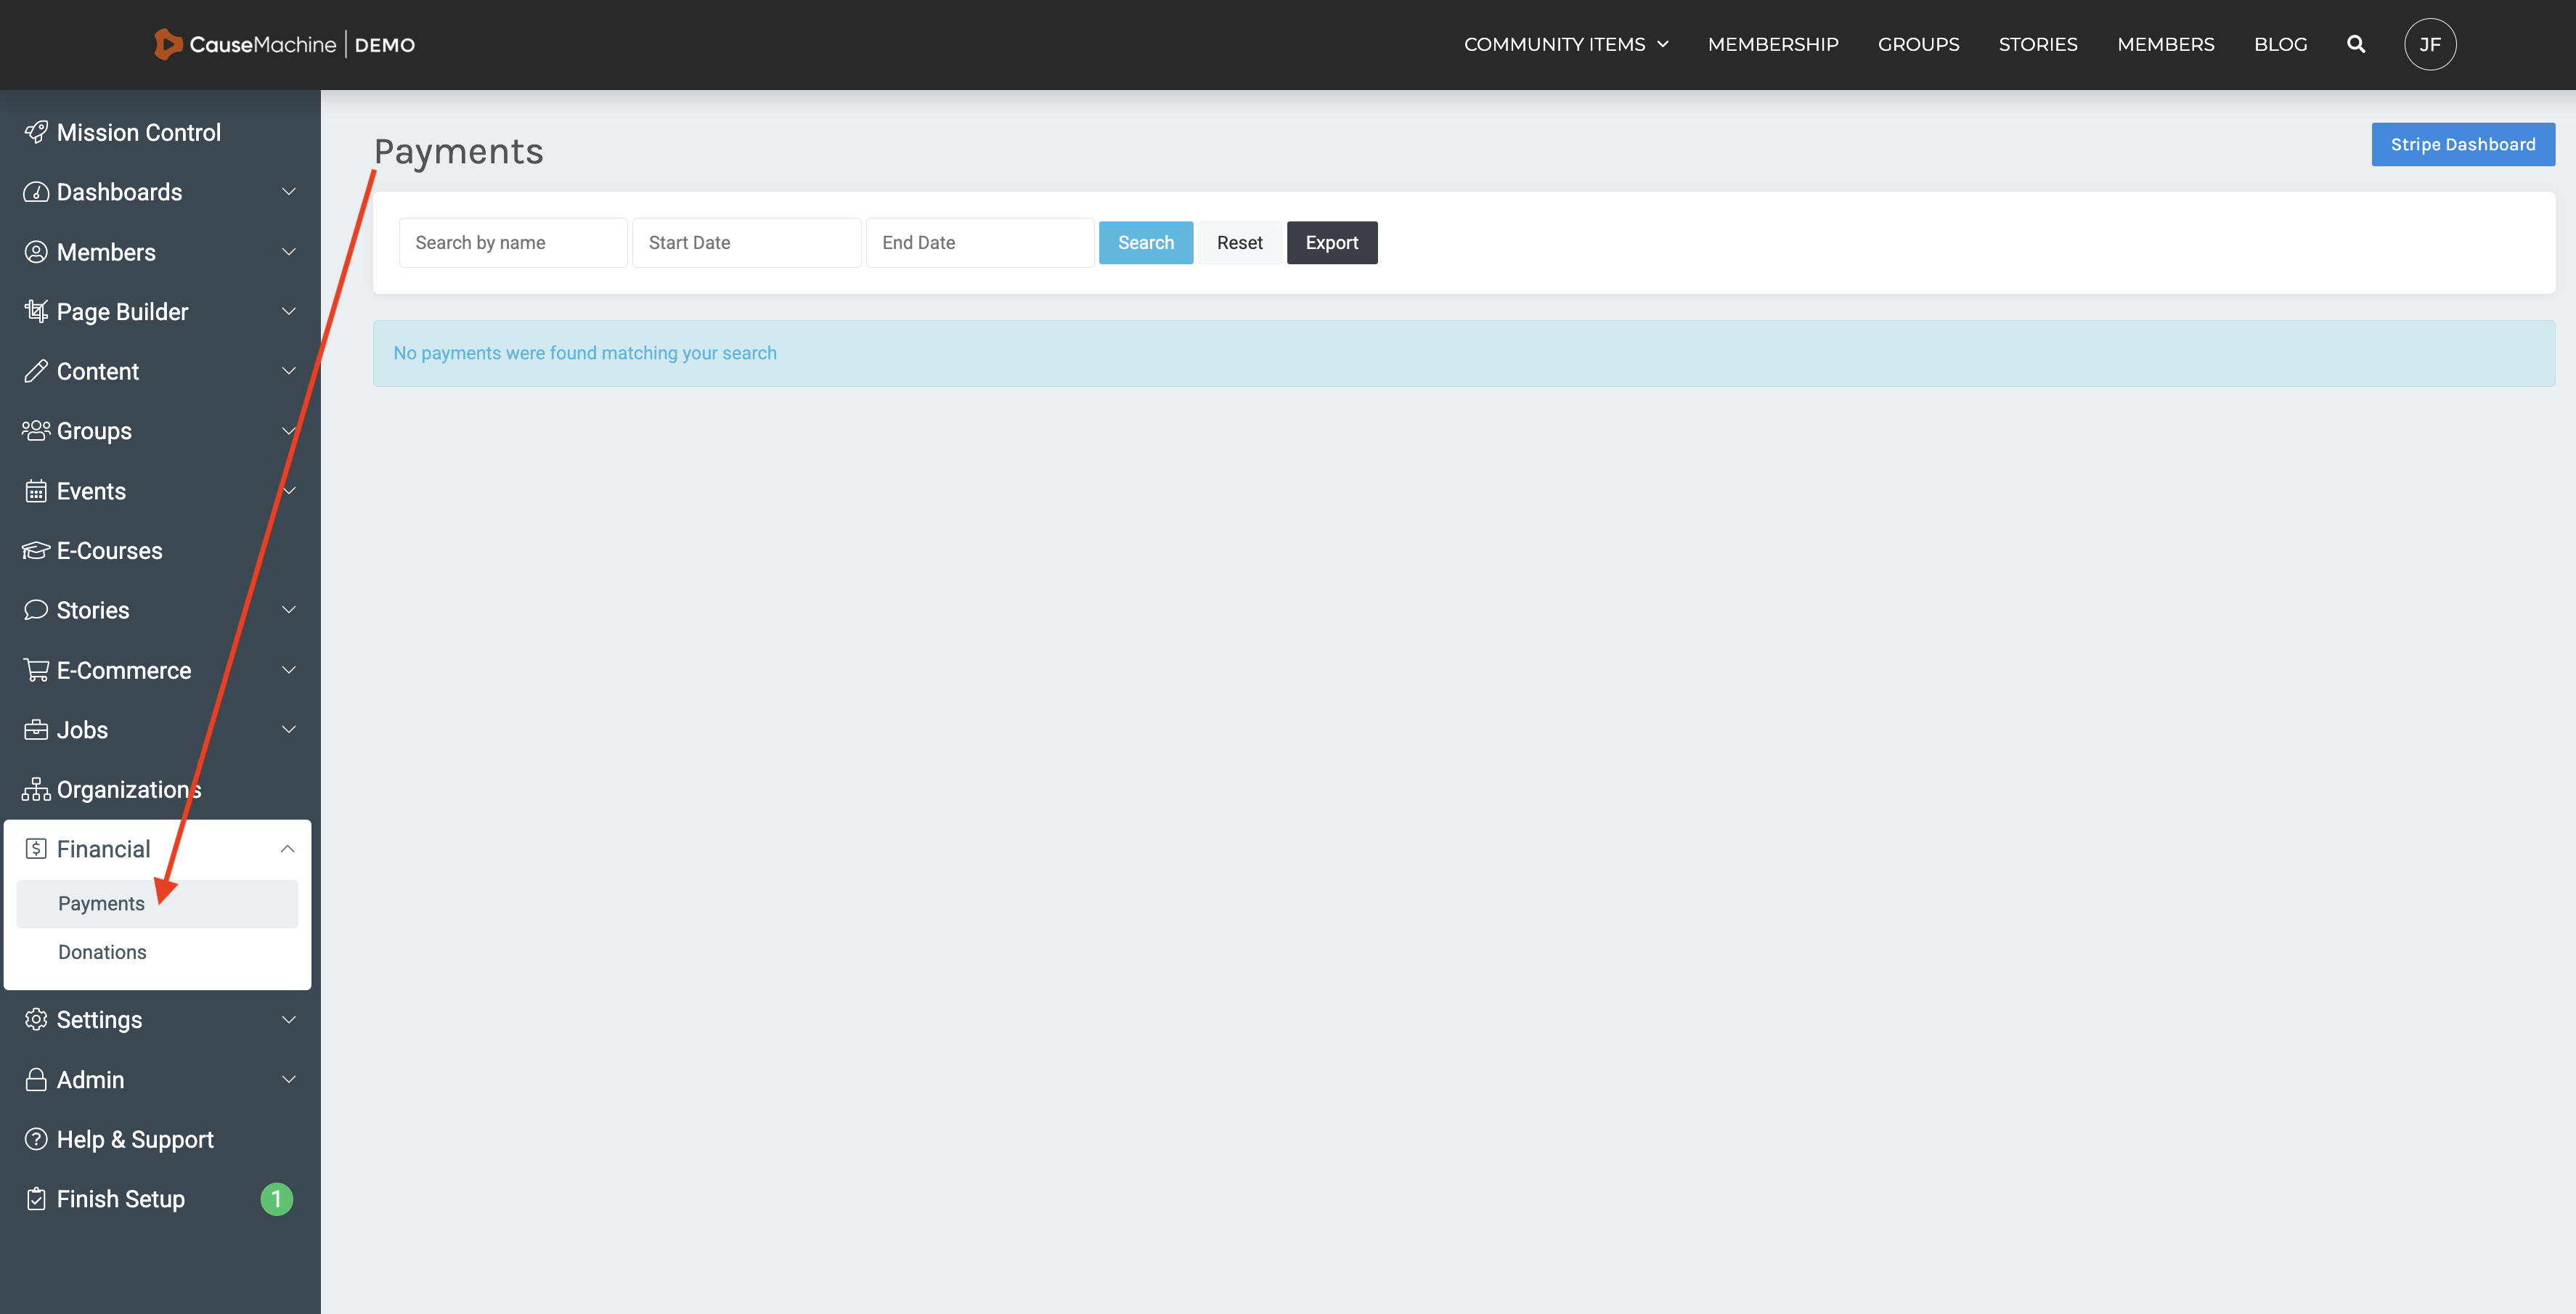2576x1314 pixels.
Task: Focus the Start Date field
Action: pos(746,243)
